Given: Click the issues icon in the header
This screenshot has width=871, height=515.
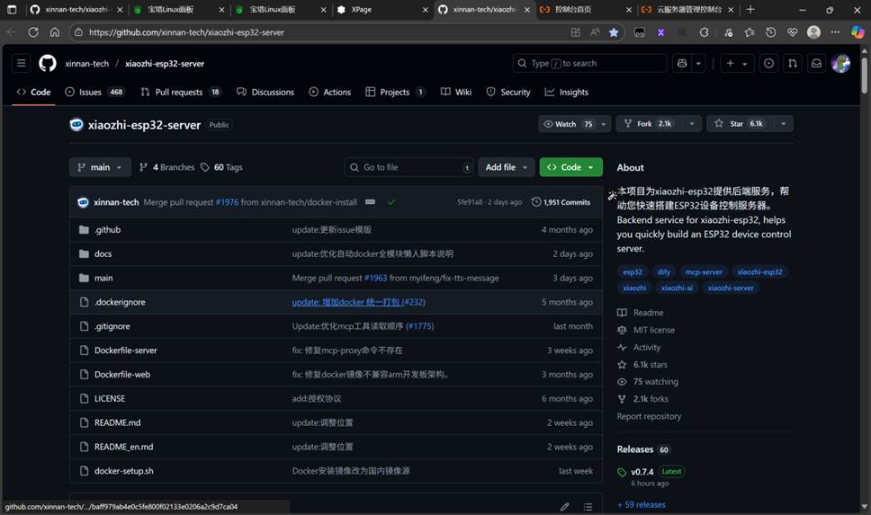Looking at the screenshot, I should point(768,64).
